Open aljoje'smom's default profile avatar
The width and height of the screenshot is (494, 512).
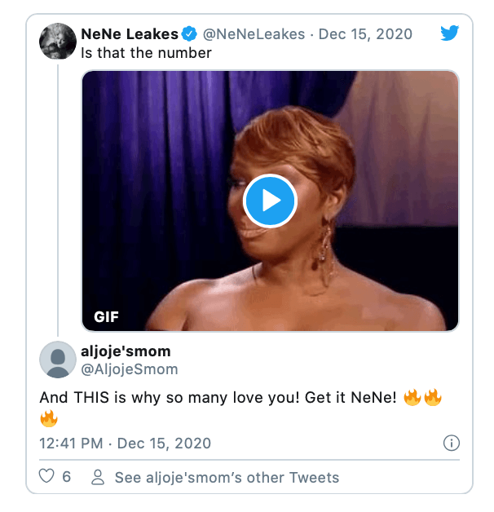pos(58,360)
